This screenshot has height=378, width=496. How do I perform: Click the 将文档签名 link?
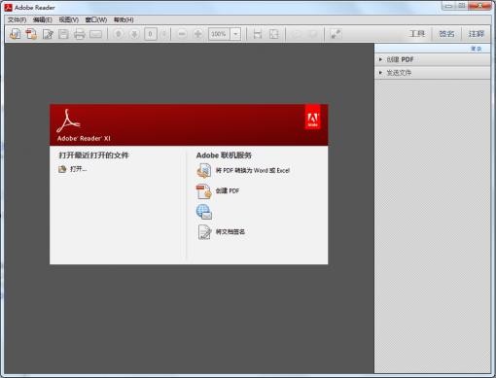coord(230,232)
